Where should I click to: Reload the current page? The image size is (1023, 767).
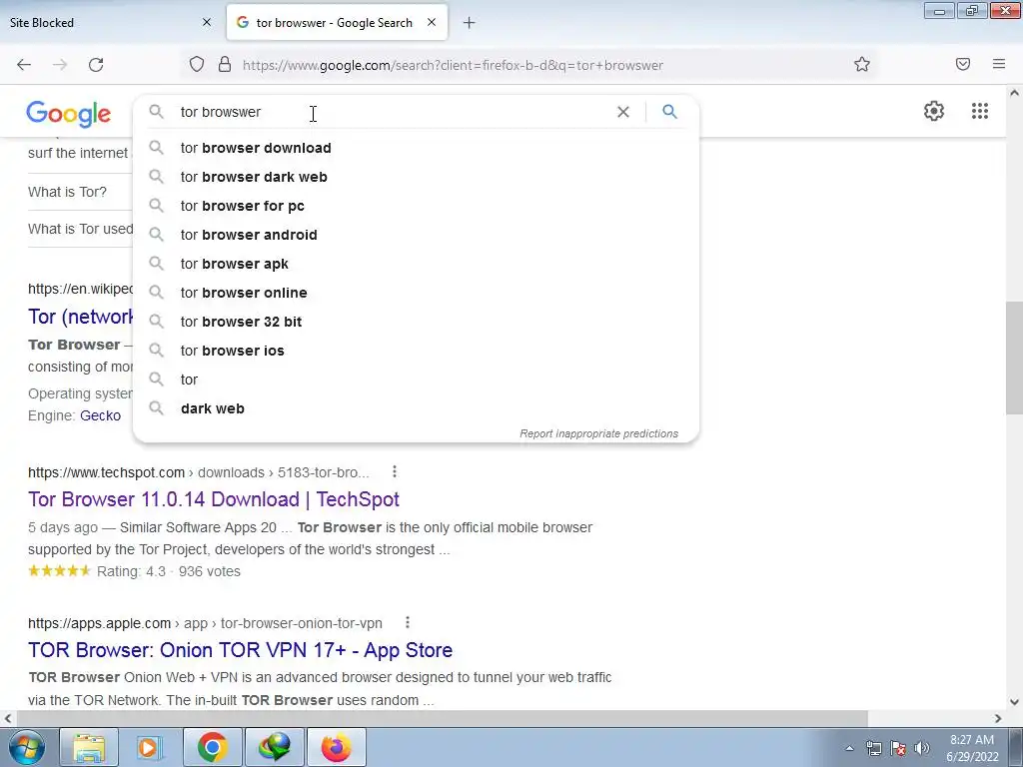tap(96, 65)
